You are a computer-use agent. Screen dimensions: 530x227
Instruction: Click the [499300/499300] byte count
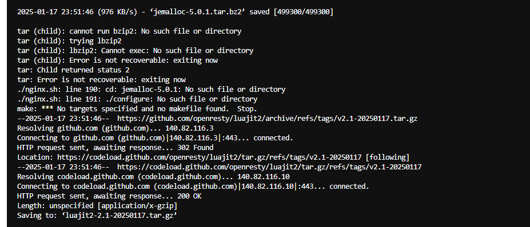[304, 12]
